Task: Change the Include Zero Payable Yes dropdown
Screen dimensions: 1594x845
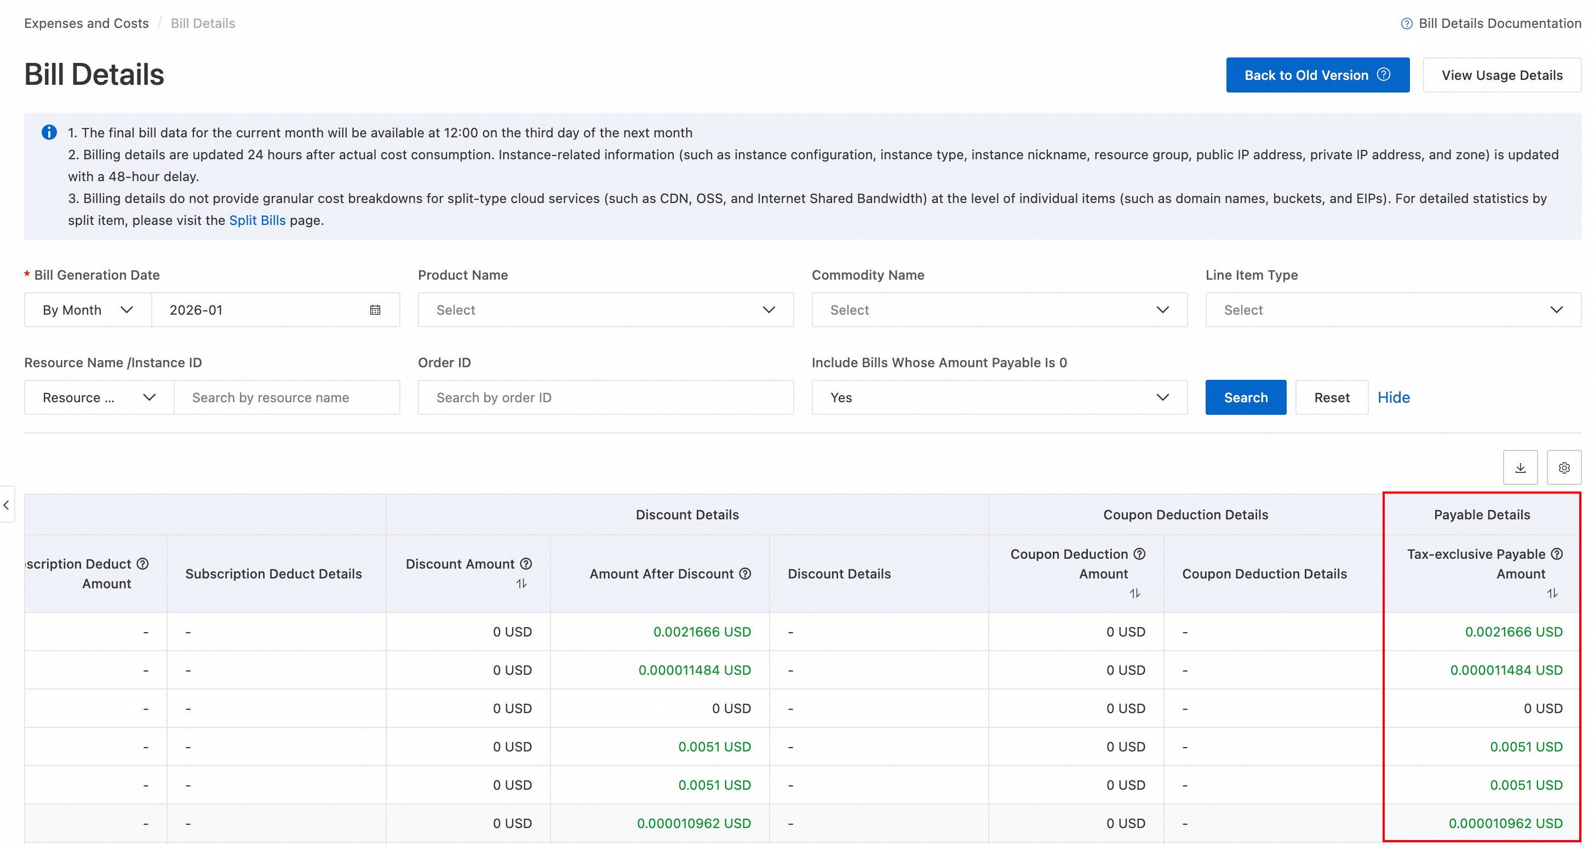Action: click(x=999, y=397)
